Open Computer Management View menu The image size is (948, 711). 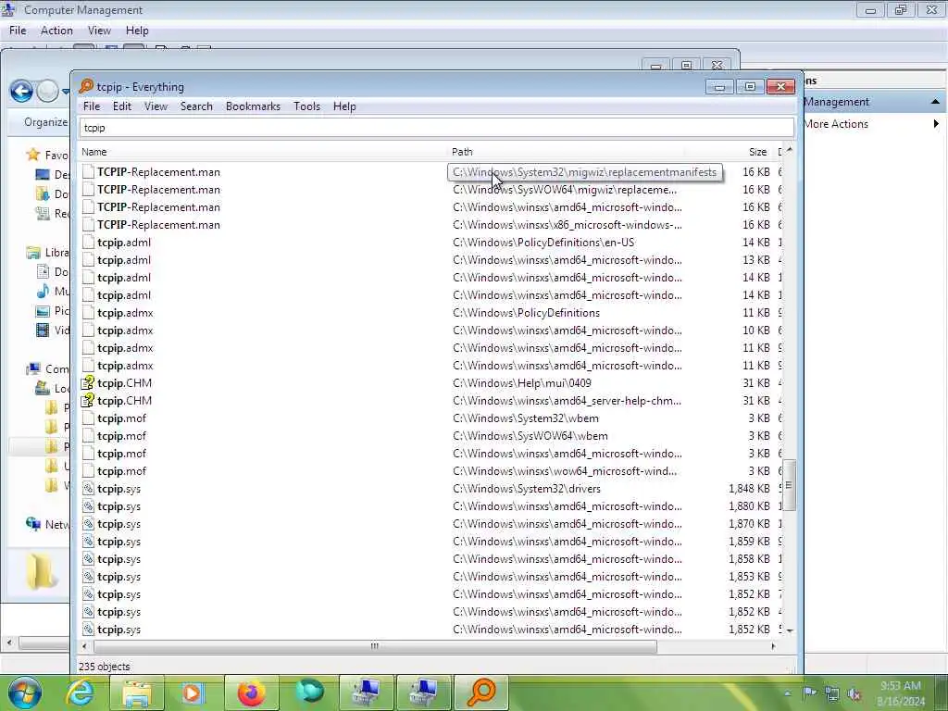pyautogui.click(x=99, y=31)
